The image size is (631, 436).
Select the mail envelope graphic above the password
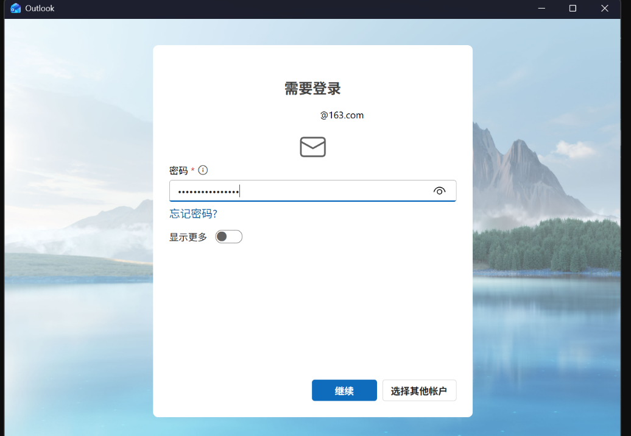(312, 146)
